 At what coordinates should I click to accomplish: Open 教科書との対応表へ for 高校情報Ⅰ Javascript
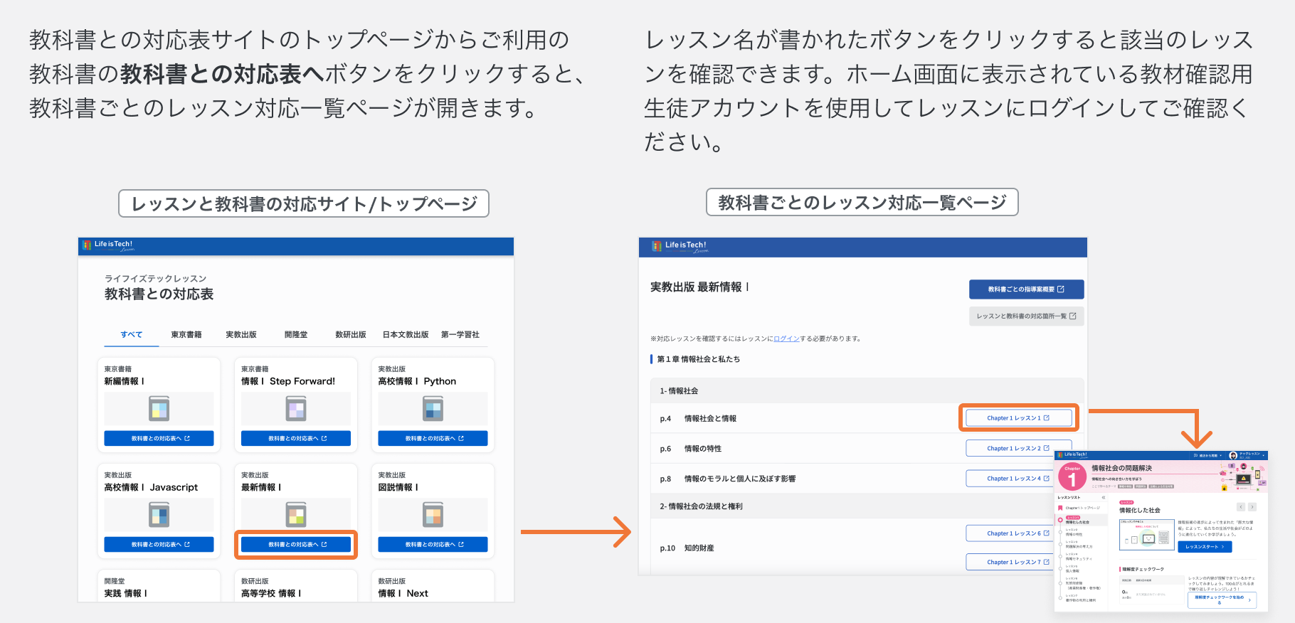(x=159, y=544)
